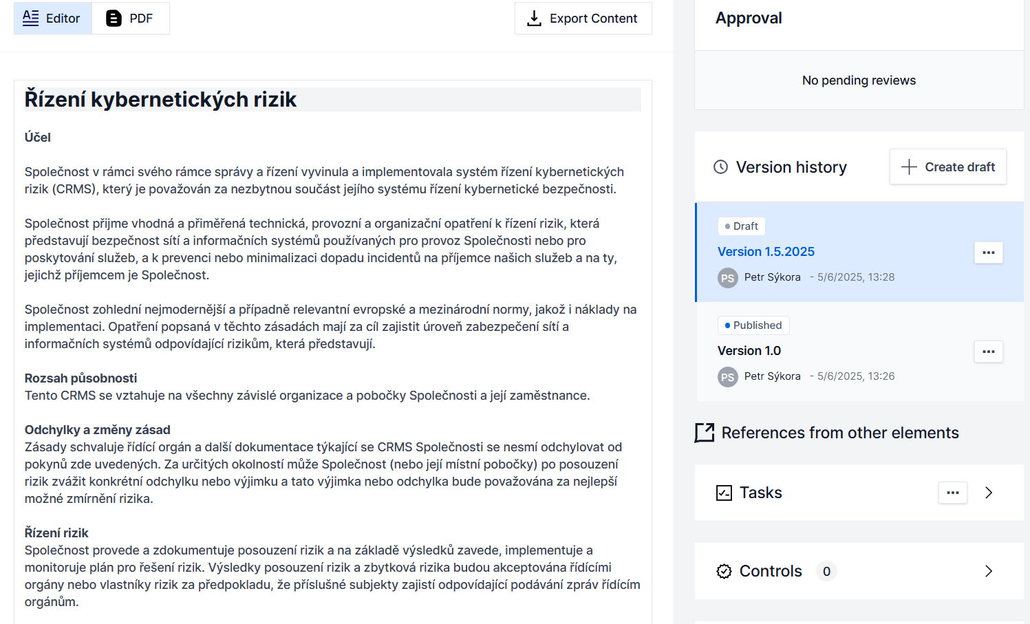The image size is (1030, 624).
Task: Open options menu for Version 1.5.2025
Action: click(988, 252)
